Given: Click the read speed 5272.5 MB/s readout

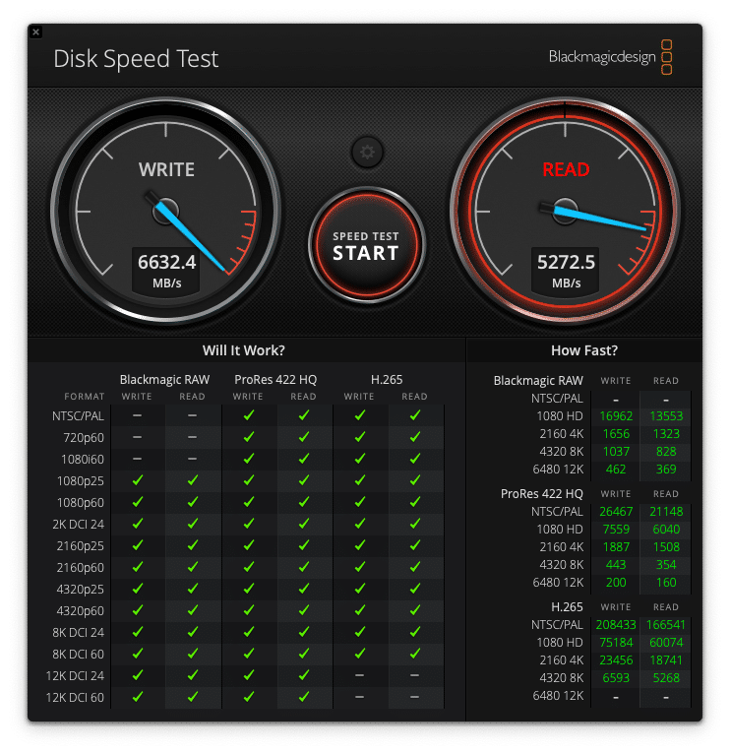Looking at the screenshot, I should coord(566,271).
